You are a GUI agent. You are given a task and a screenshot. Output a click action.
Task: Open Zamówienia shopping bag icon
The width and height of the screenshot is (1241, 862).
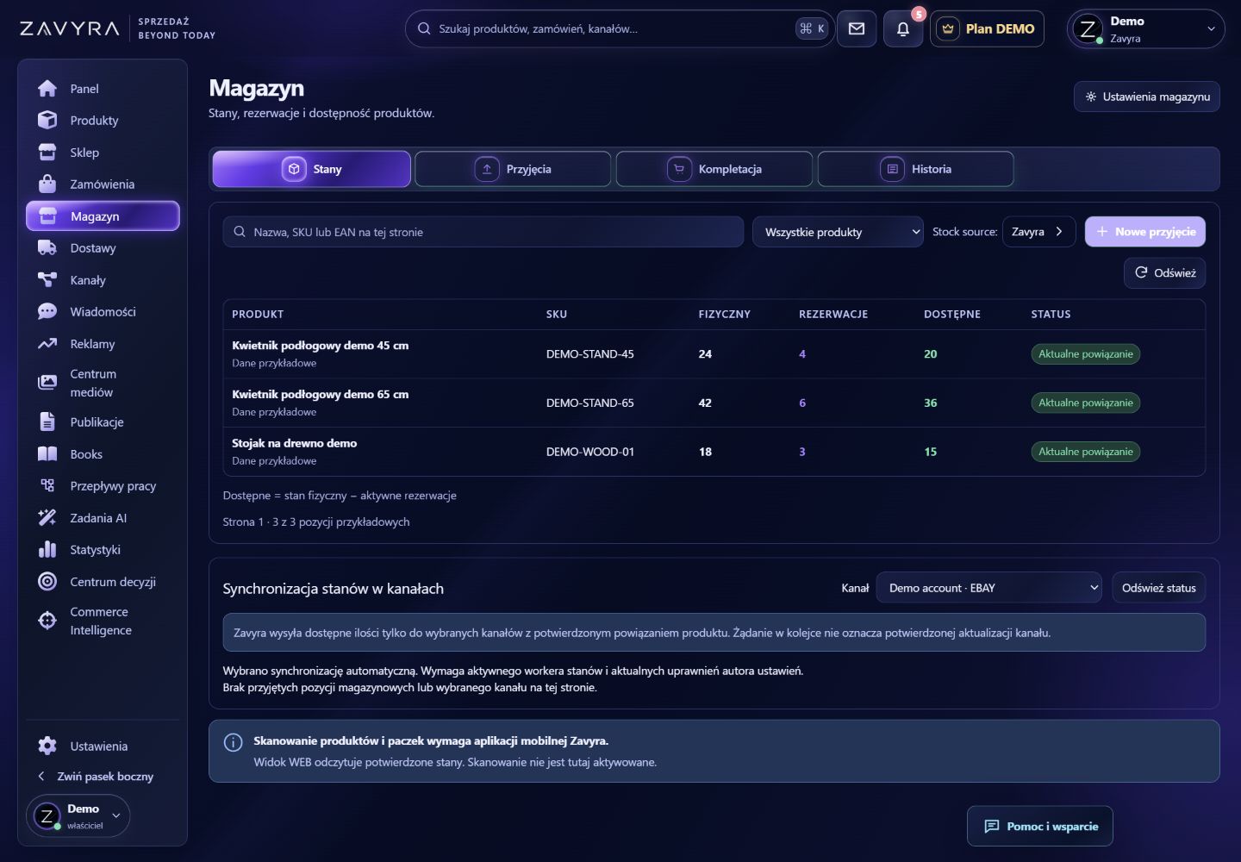[47, 184]
